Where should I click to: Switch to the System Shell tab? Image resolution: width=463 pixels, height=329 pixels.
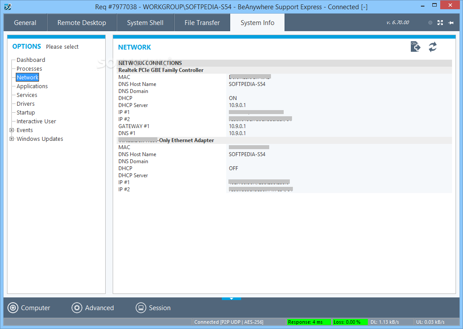145,23
